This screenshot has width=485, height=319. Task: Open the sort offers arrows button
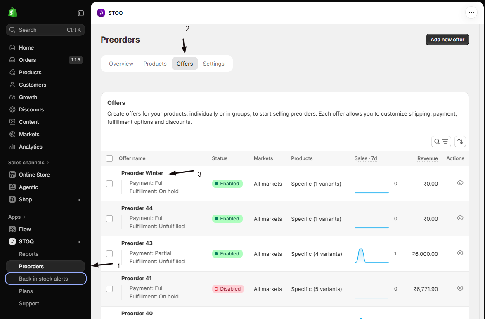click(x=460, y=142)
